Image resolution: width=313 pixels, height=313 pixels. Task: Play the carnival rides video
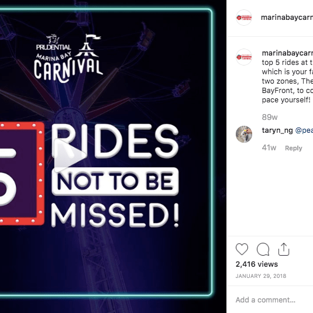pos(70,155)
